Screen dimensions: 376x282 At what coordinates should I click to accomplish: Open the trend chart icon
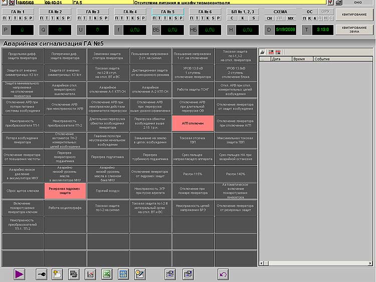coord(90,273)
